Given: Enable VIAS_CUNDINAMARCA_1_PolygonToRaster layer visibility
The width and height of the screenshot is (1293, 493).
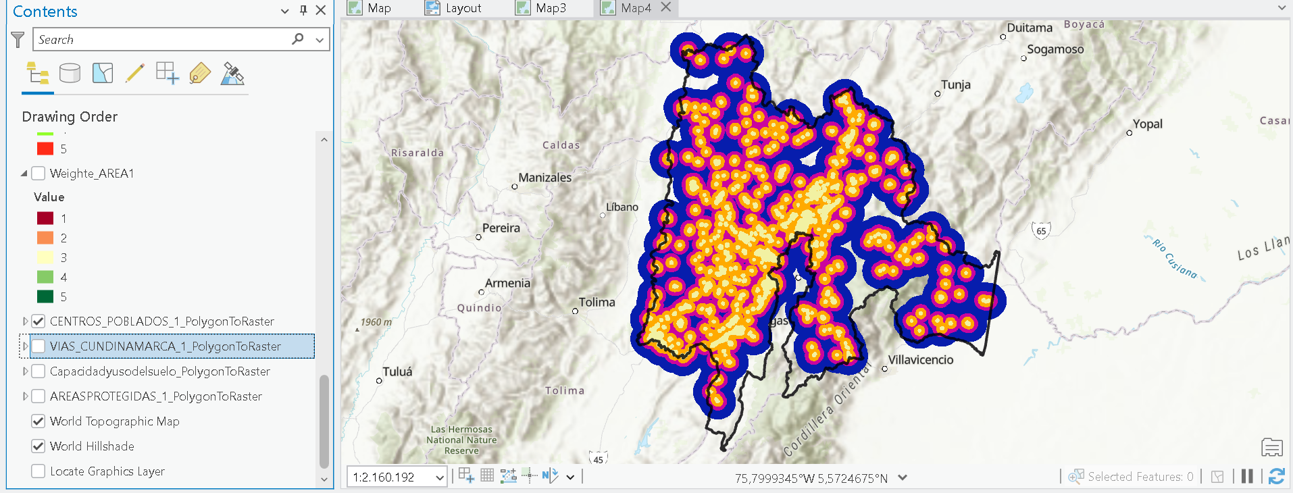Looking at the screenshot, I should coord(39,346).
